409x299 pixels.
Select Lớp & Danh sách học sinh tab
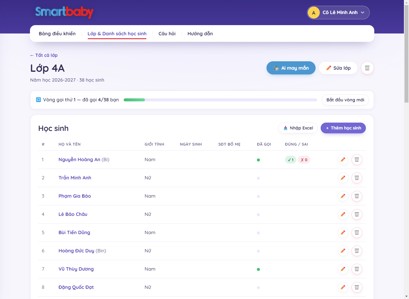coord(117,33)
